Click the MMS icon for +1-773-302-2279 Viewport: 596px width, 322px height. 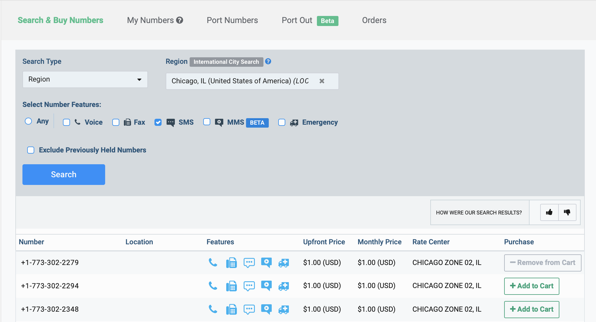click(266, 263)
